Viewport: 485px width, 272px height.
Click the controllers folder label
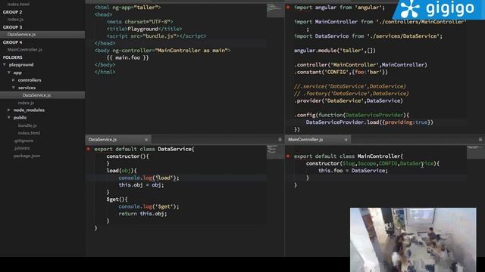(x=30, y=80)
